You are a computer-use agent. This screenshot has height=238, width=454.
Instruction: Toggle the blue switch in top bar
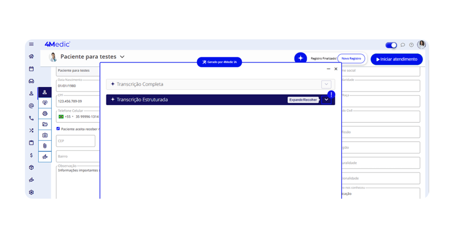(391, 45)
